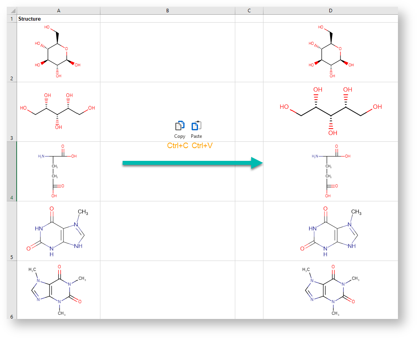
Task: Click the Copy icon
Action: coord(180,126)
